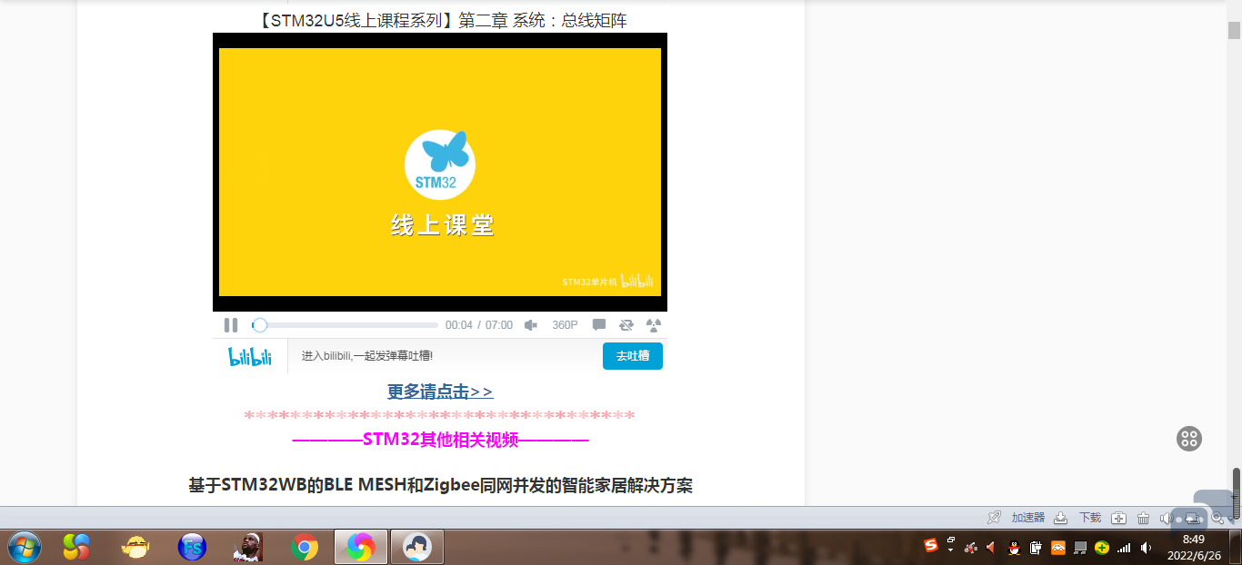Toggle the video loop icon
The image size is (1242, 565).
[626, 325]
